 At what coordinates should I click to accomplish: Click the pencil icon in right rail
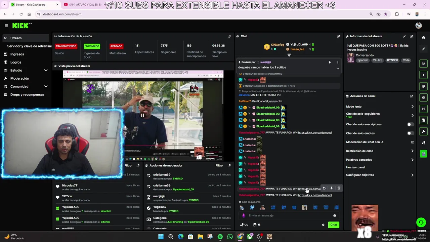[424, 49]
